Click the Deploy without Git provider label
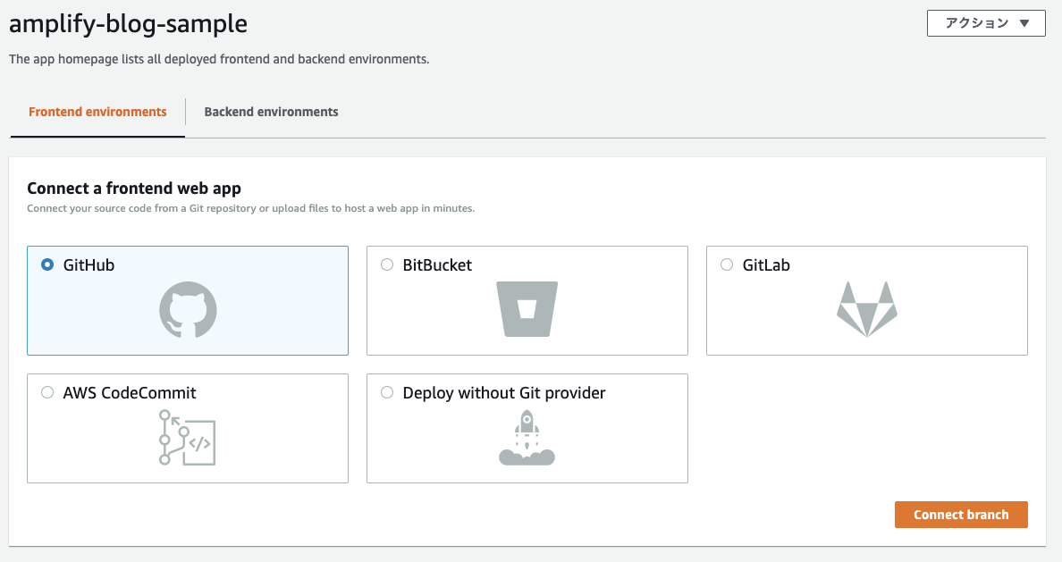The image size is (1062, 562). (504, 393)
